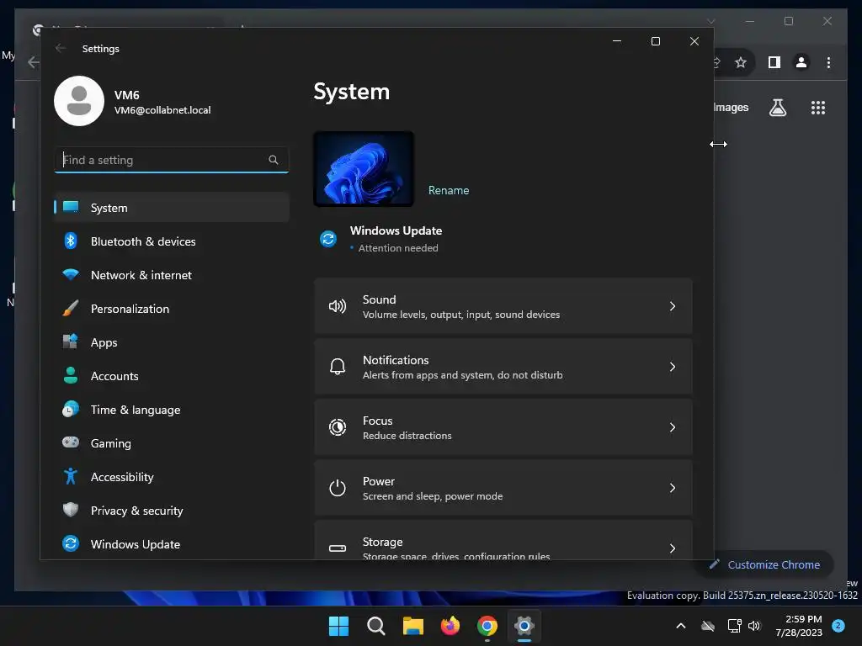Open System settings in the sidebar
The width and height of the screenshot is (862, 646).
(x=172, y=208)
